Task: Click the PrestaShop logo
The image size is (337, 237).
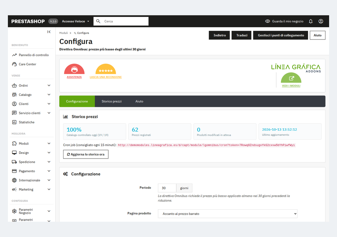Action: [28, 21]
